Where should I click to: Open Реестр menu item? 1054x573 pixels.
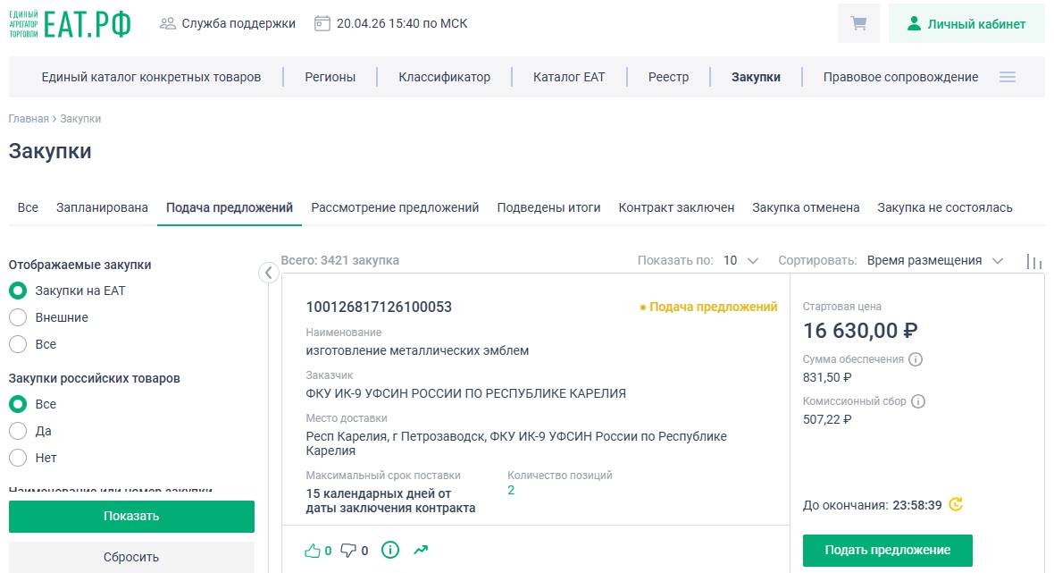point(668,78)
